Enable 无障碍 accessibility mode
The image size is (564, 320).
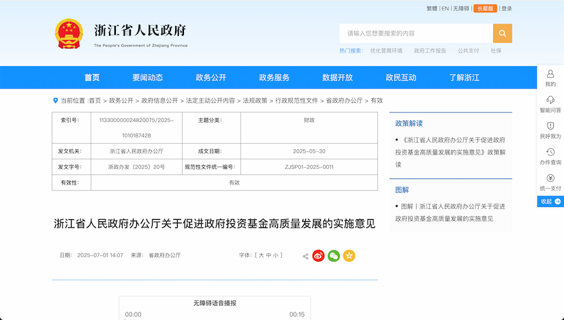coord(460,8)
